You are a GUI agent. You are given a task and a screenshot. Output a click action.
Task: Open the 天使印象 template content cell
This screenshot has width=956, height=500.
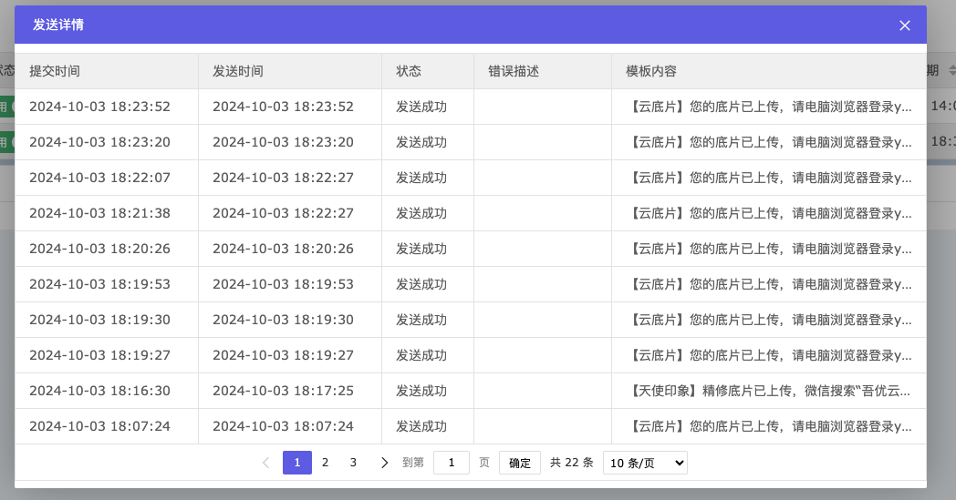click(x=769, y=391)
